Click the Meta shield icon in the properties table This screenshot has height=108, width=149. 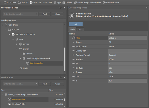click(73, 38)
